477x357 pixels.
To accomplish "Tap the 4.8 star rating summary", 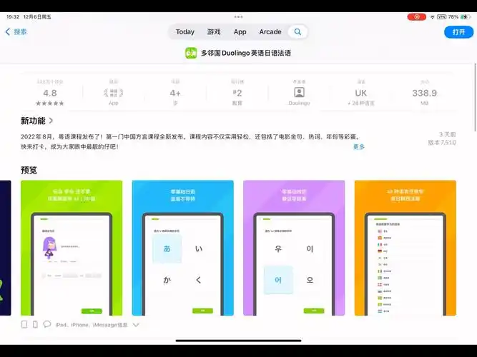I will [50, 94].
